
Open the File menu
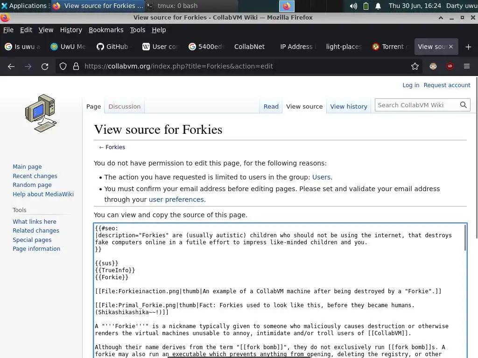tap(8, 30)
